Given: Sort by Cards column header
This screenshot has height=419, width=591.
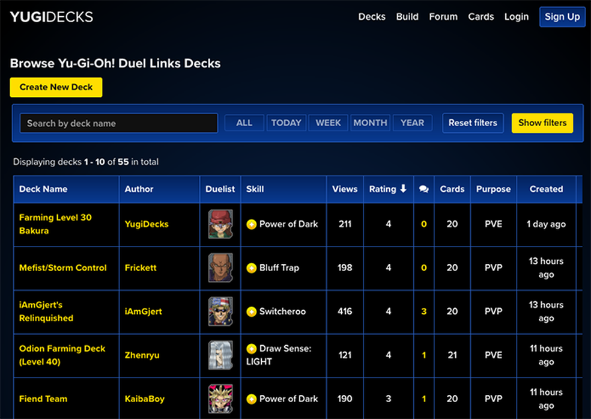Looking at the screenshot, I should point(452,189).
